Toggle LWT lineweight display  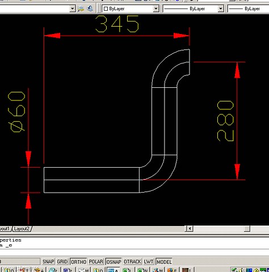(149, 262)
